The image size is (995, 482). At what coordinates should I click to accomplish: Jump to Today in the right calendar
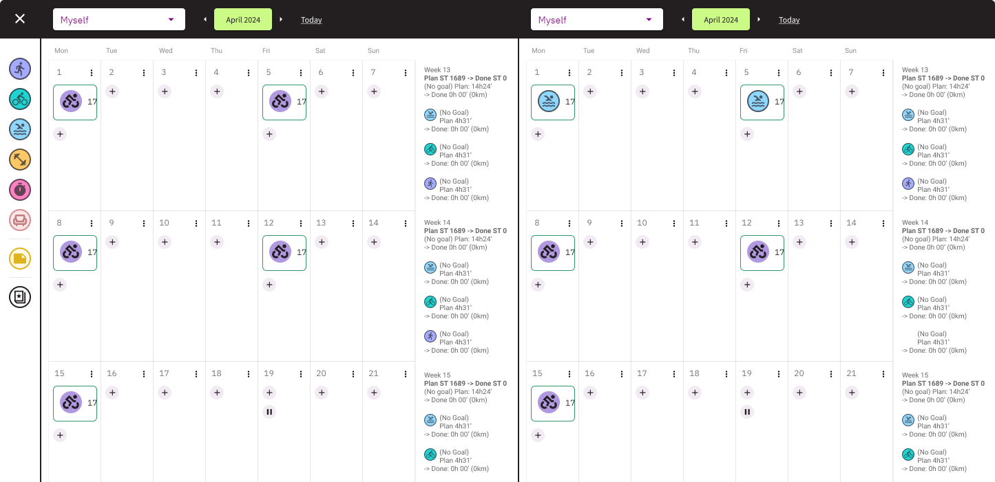[x=789, y=20]
